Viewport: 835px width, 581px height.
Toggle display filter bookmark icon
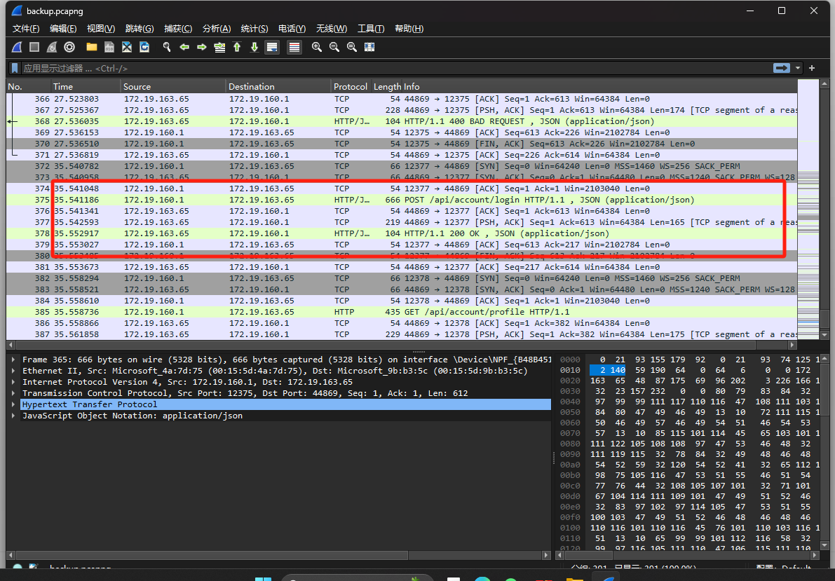pos(15,68)
